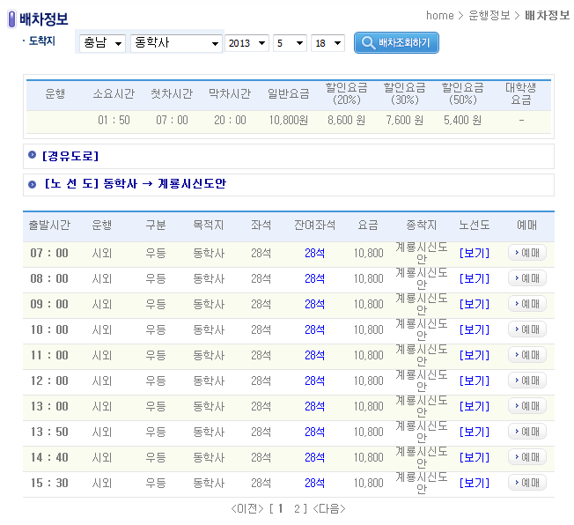The height and width of the screenshot is (525, 574).
Task: Open the [보기] route map for 08:00
Action: [x=475, y=279]
